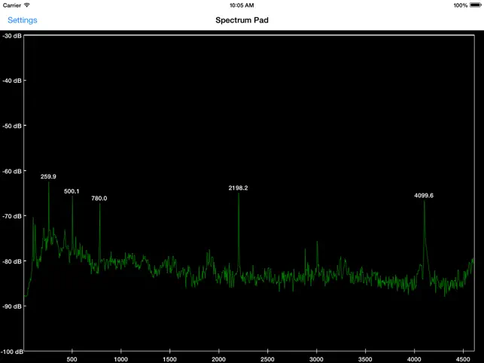Tap the 1000 frequency axis label
This screenshot has width=484, height=363.
click(120, 359)
